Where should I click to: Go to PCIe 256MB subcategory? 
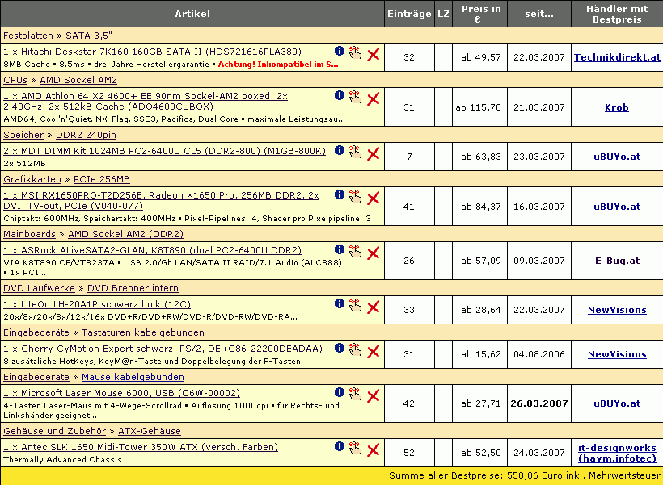(x=102, y=179)
